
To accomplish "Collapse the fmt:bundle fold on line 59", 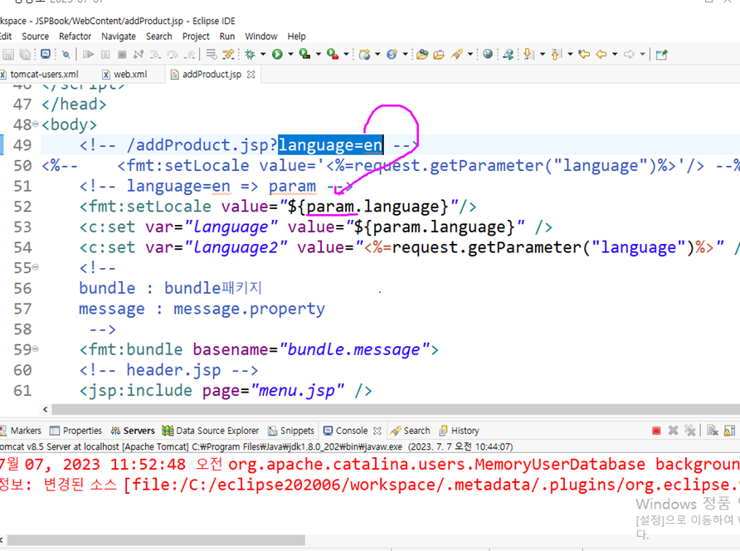I will click(x=36, y=349).
